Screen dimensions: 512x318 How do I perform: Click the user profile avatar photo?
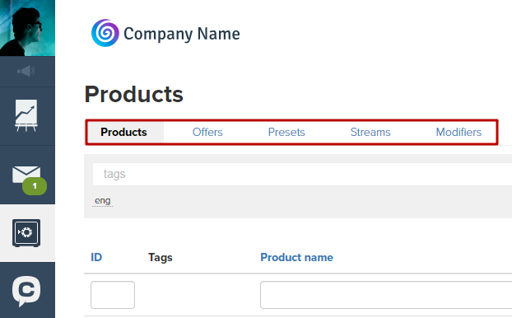(x=27, y=28)
